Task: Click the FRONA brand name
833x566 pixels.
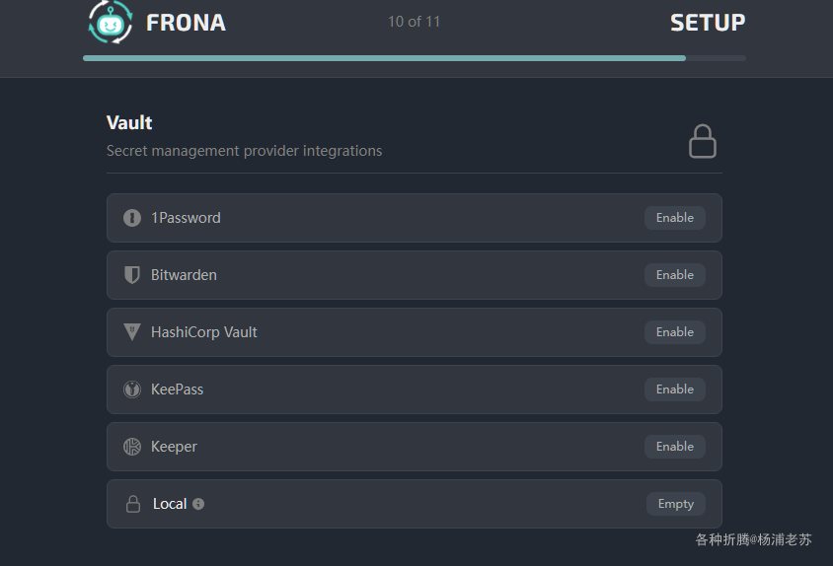Action: (x=186, y=23)
